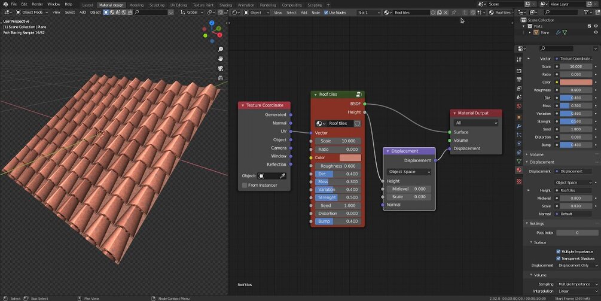Disable the Transparent Shadows checkbox
Viewport: 601px width, 301px height.
559,259
